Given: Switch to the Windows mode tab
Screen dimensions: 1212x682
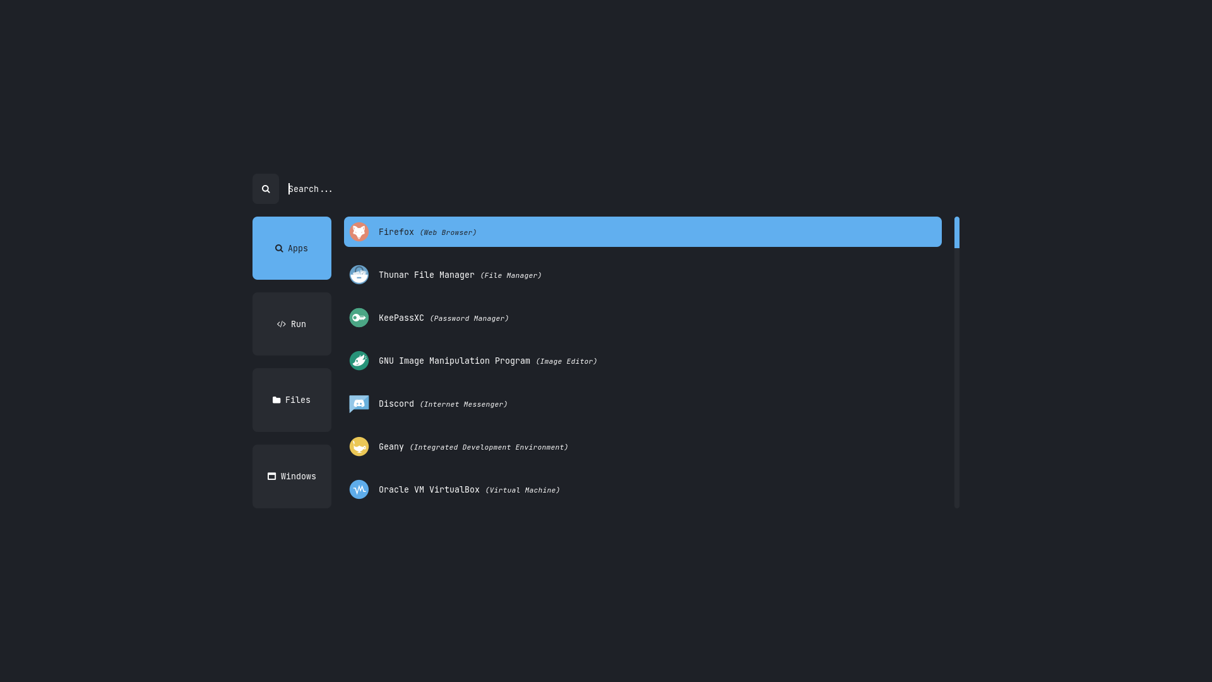Looking at the screenshot, I should (x=292, y=476).
